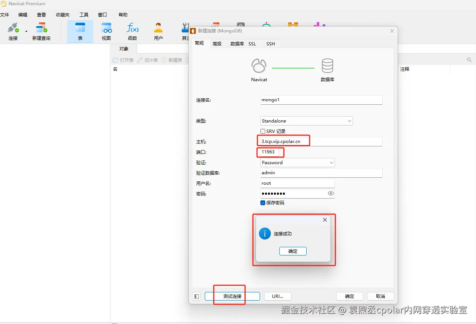Viewport: 476px width, 324px height.
Task: Click the 注释 column header
Action: pyautogui.click(x=405, y=69)
